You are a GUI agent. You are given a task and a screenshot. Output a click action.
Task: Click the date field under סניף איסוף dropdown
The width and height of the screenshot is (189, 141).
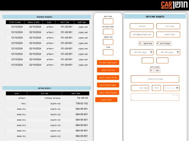(x=142, y=52)
